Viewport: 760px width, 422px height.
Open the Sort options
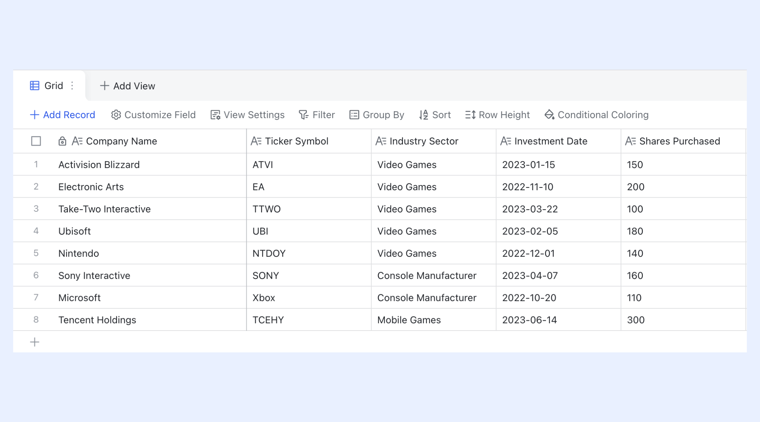435,115
